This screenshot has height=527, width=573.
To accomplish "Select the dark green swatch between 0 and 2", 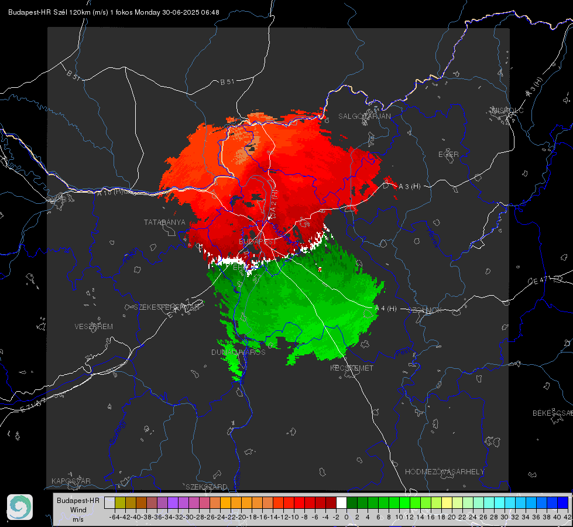I will (x=352, y=503).
